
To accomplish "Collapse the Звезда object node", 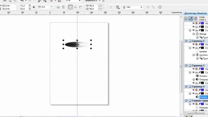I will [194, 34].
